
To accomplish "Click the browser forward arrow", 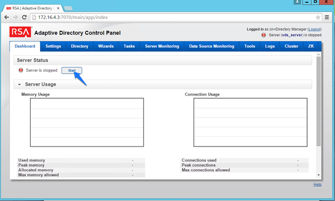I will click(x=15, y=17).
